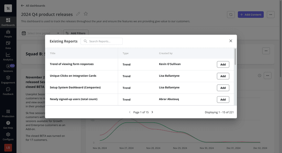This screenshot has width=282, height=153.
Task: Open Sessions from the sidebar
Action: point(8,68)
